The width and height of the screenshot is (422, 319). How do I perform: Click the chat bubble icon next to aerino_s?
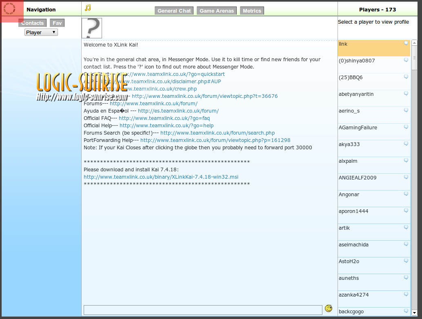pyautogui.click(x=406, y=110)
